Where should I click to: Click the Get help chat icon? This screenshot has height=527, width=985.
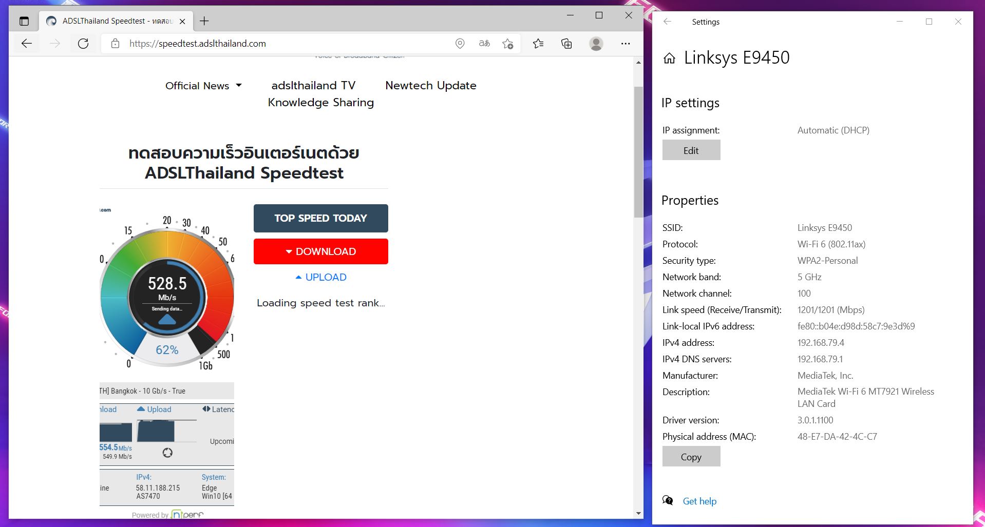point(668,500)
